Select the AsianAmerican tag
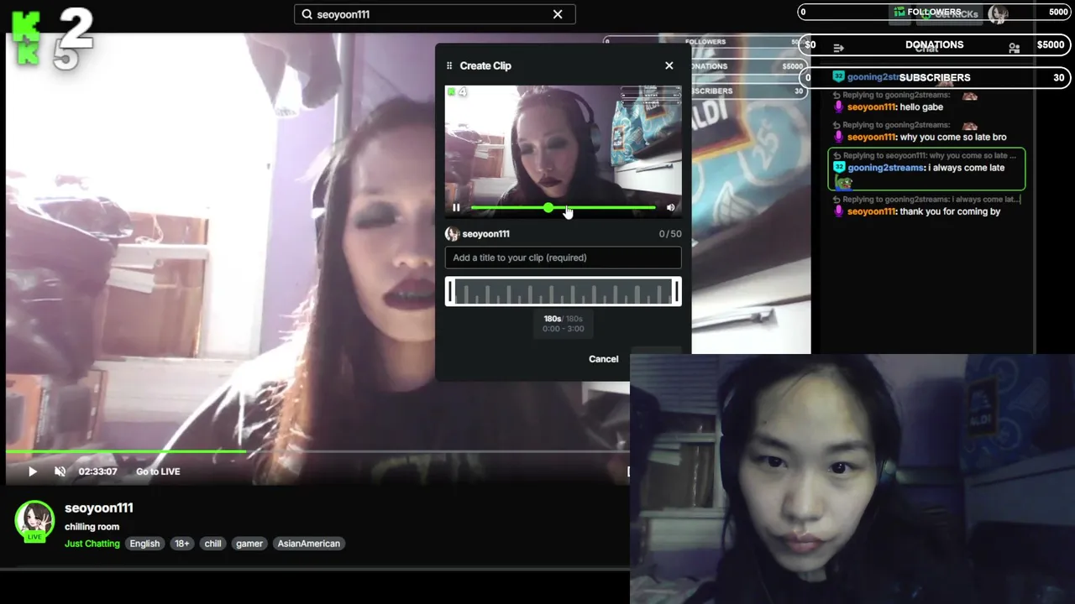The height and width of the screenshot is (604, 1075). [309, 544]
